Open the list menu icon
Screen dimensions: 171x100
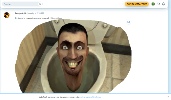[x=121, y=4]
